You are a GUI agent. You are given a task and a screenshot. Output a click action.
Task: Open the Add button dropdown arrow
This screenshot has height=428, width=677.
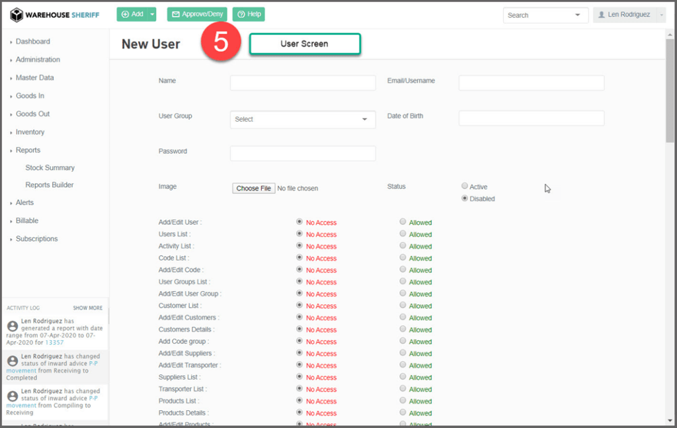[153, 14]
